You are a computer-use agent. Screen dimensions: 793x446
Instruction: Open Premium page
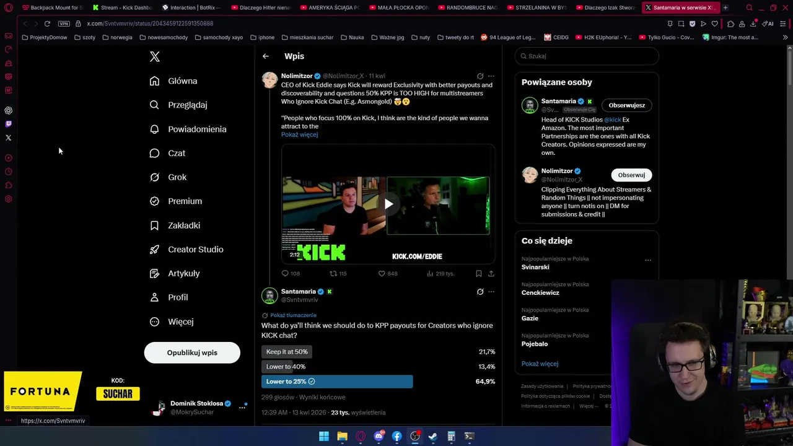(176, 201)
